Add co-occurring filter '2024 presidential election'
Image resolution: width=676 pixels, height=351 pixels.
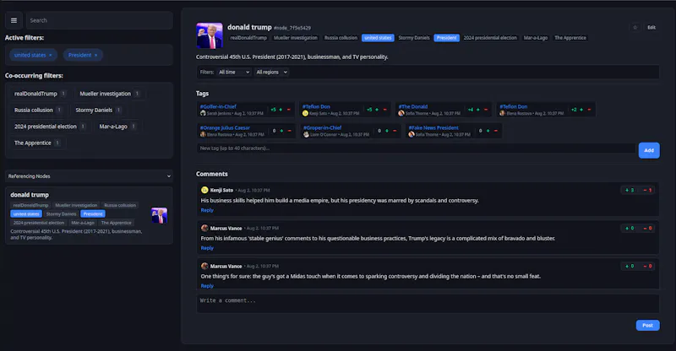pos(50,127)
